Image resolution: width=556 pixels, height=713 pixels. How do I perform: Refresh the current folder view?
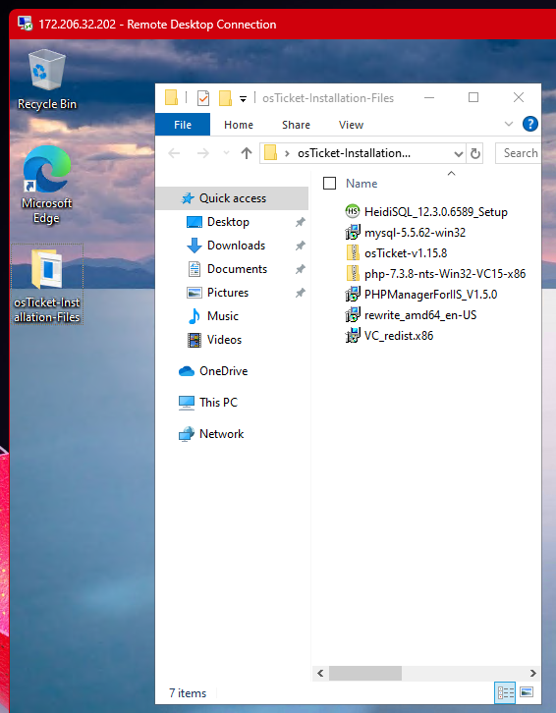pyautogui.click(x=475, y=153)
